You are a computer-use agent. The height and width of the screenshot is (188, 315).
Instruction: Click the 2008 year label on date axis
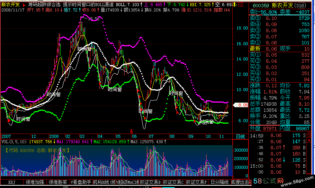click(x=54, y=136)
